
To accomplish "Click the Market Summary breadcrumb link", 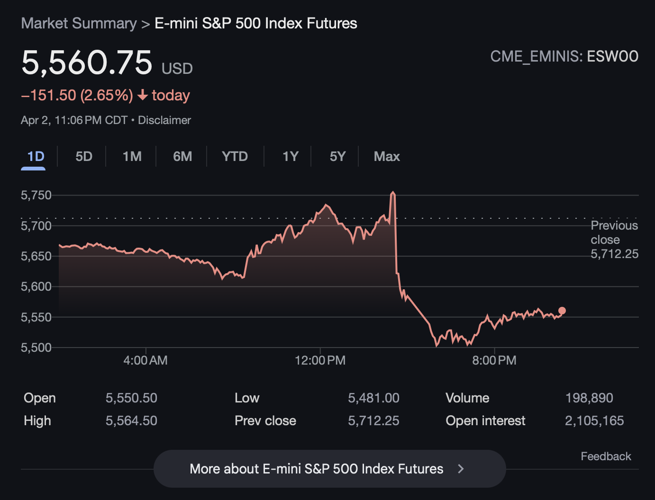I will click(79, 23).
